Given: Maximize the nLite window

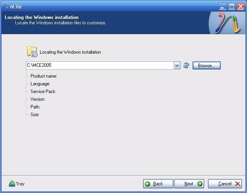Looking at the screenshot, I should click(x=232, y=7).
